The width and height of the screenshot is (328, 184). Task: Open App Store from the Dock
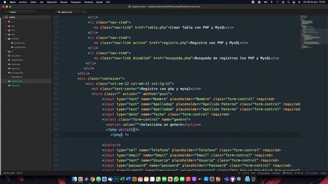pos(206,179)
